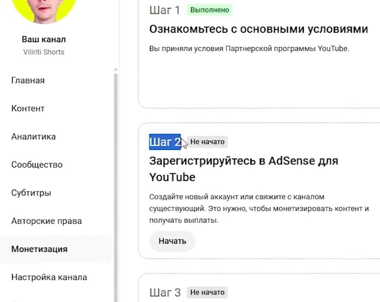This screenshot has height=302, width=380.
Task: Open the Главная sidebar section
Action: [28, 81]
